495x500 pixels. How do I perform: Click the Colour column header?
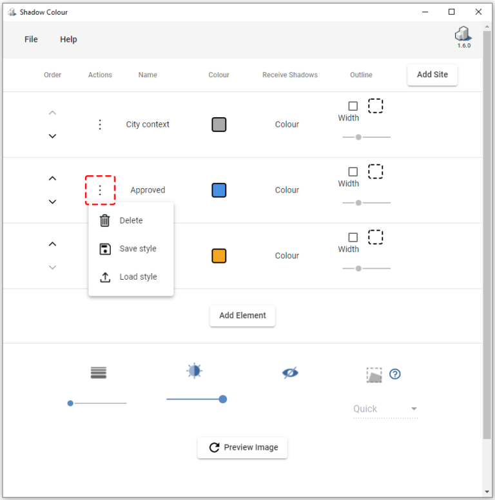(x=218, y=75)
